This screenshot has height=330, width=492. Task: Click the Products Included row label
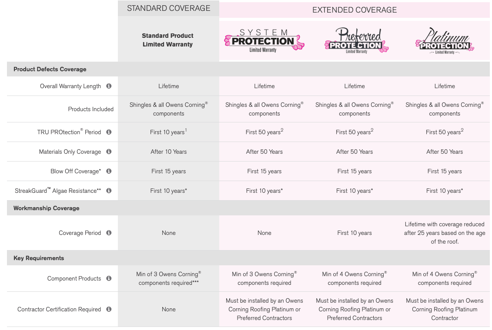[x=90, y=109]
